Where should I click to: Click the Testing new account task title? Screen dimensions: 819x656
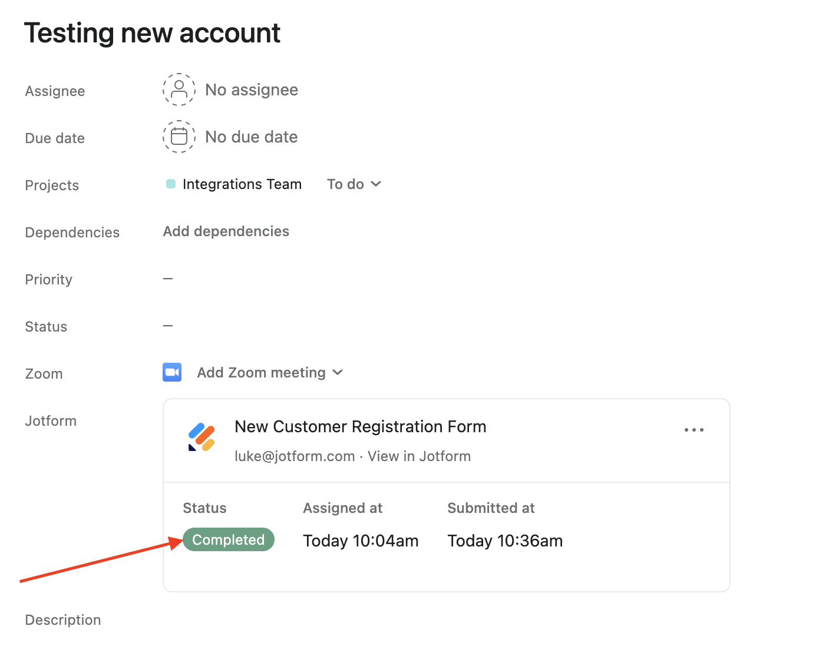click(152, 33)
